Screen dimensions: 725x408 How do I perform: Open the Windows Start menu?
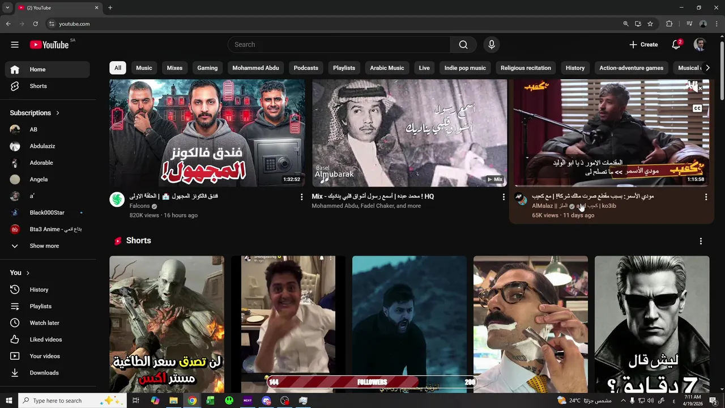(8, 401)
